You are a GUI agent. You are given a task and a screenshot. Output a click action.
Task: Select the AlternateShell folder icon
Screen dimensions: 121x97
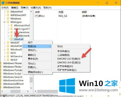(12, 25)
